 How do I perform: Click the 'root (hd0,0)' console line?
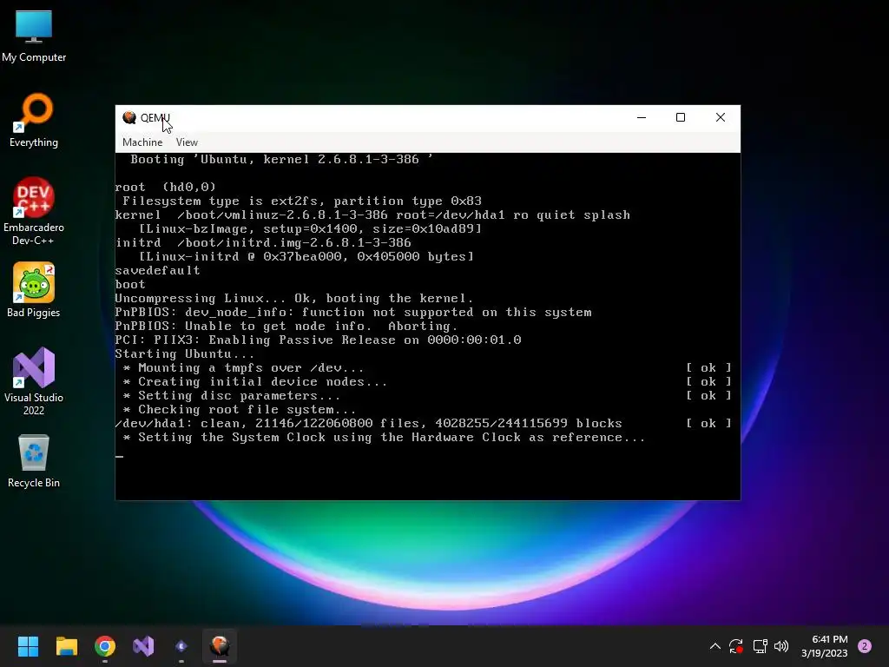(x=166, y=188)
